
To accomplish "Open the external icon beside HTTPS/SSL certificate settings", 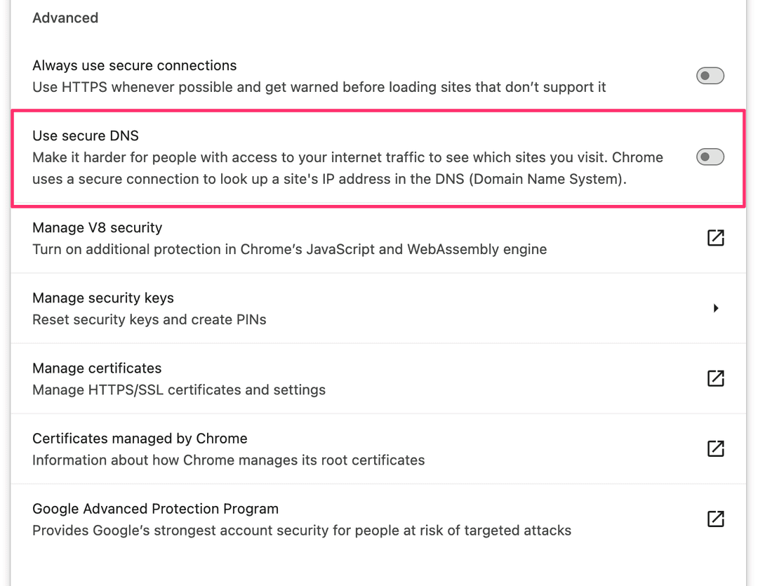I will point(715,378).
